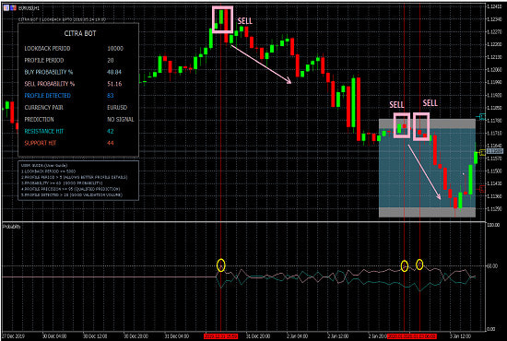Click the buy probability value 48.84
507x341 pixels.
114,72
